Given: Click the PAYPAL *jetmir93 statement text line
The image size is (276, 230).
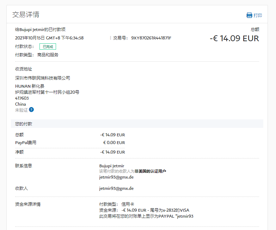Looking at the screenshot, I should point(146,216).
